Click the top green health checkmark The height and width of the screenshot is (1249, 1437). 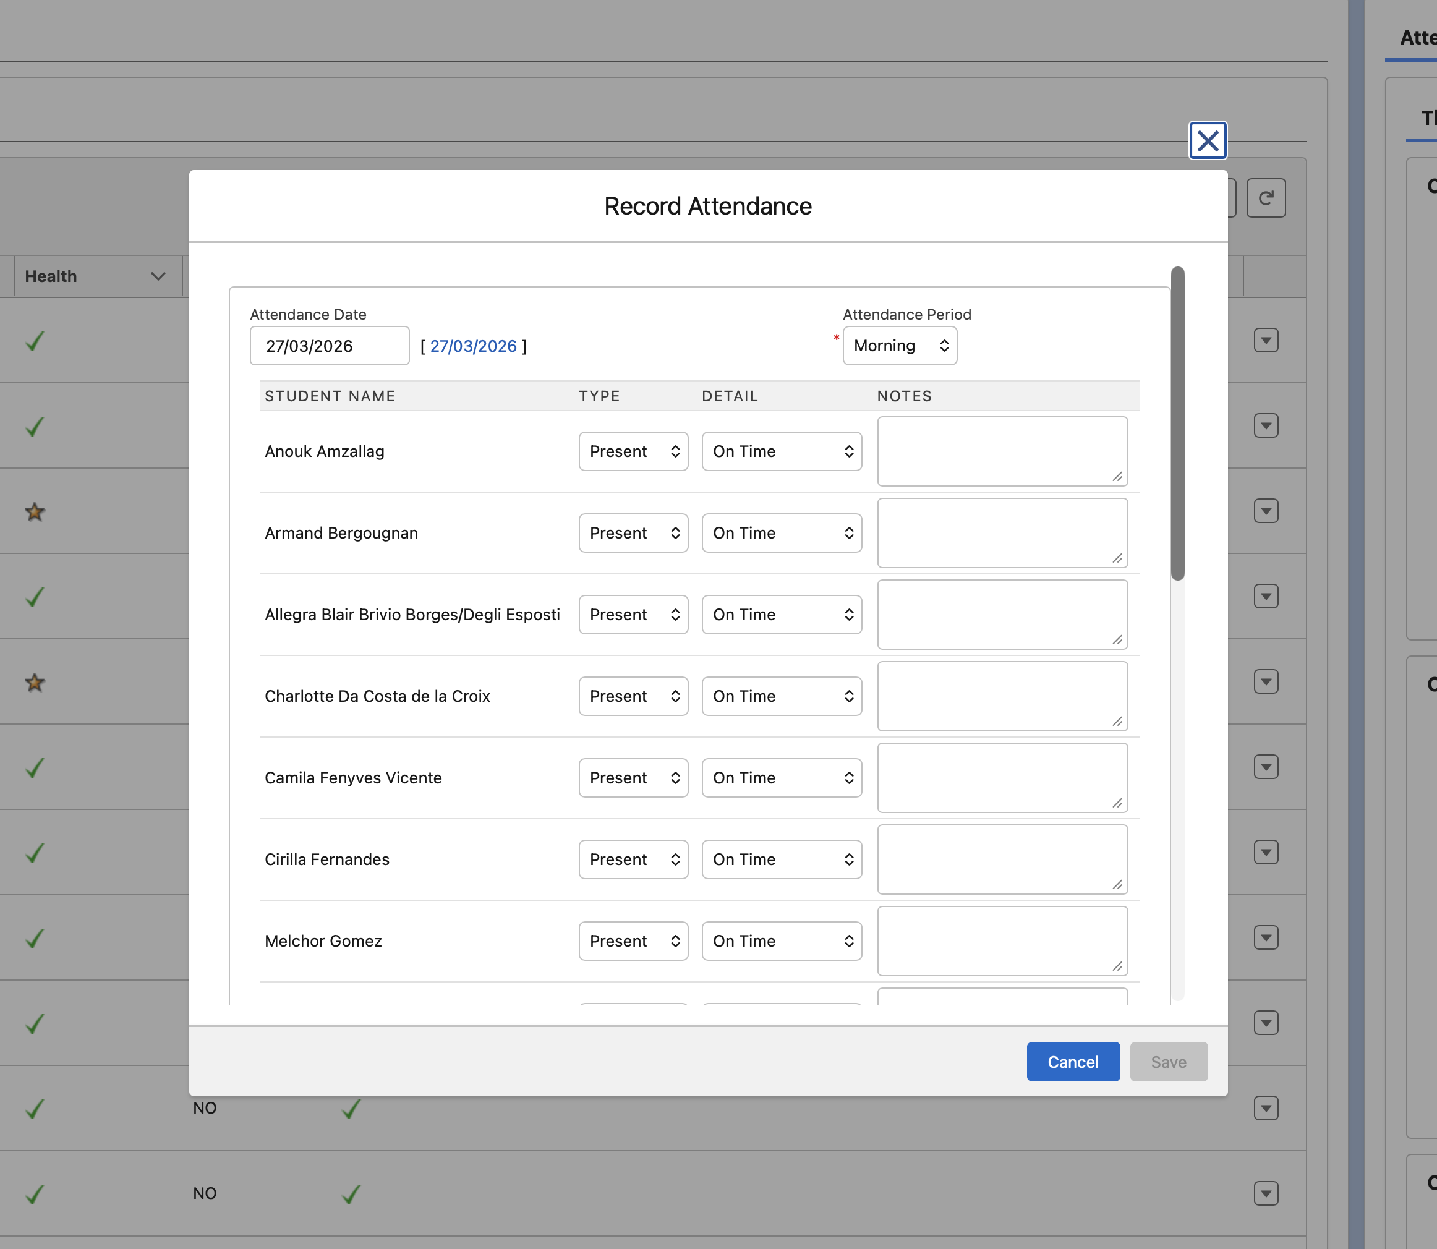(35, 341)
